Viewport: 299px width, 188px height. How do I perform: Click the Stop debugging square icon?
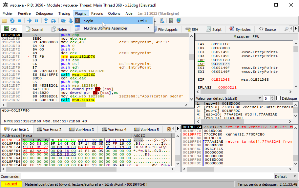[19, 21]
